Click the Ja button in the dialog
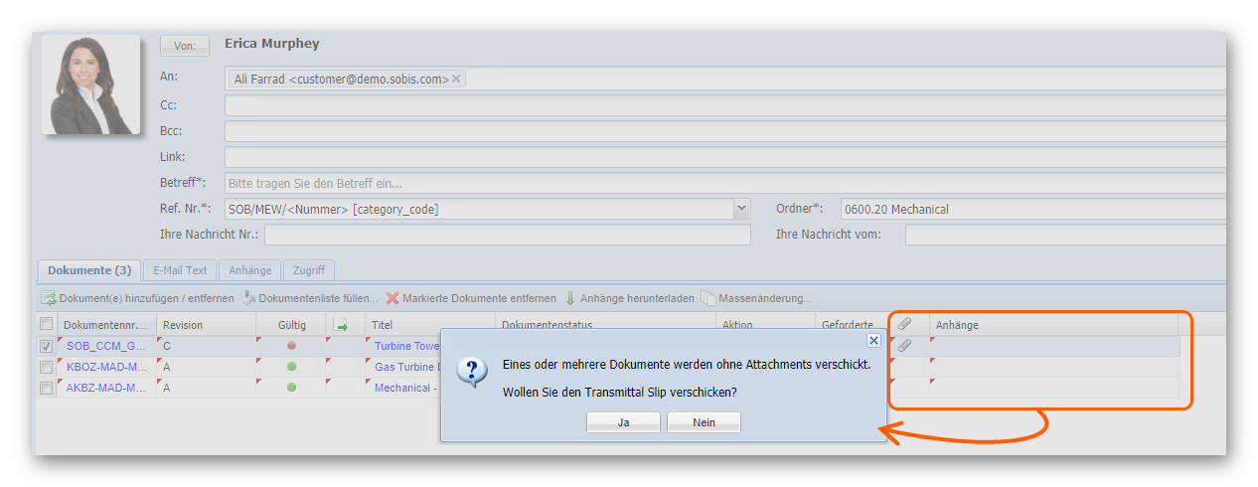 click(x=623, y=422)
